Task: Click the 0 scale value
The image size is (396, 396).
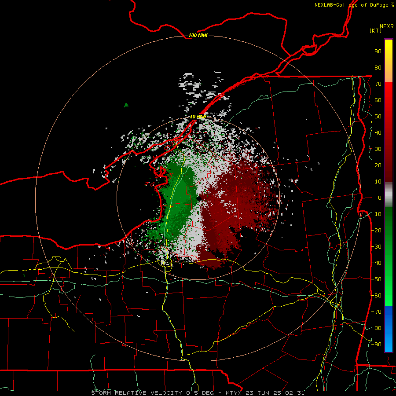Action: click(x=380, y=198)
